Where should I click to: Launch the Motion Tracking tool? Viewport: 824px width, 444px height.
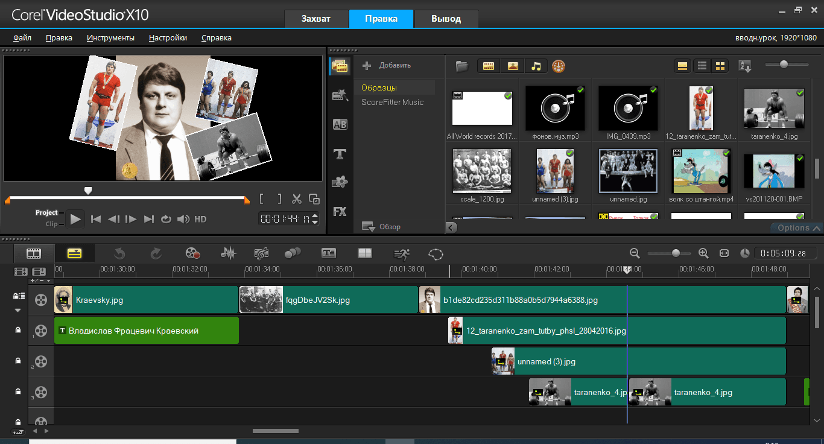tap(401, 253)
